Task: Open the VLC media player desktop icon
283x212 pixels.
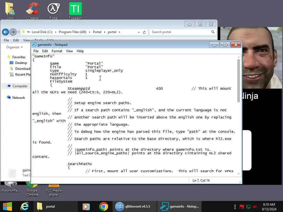Action: [x=54, y=189]
